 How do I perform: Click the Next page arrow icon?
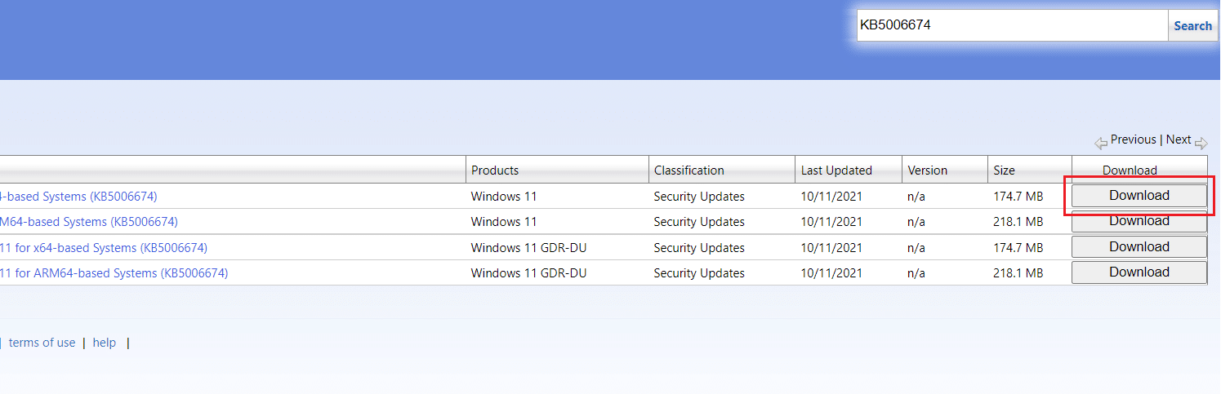1201,142
